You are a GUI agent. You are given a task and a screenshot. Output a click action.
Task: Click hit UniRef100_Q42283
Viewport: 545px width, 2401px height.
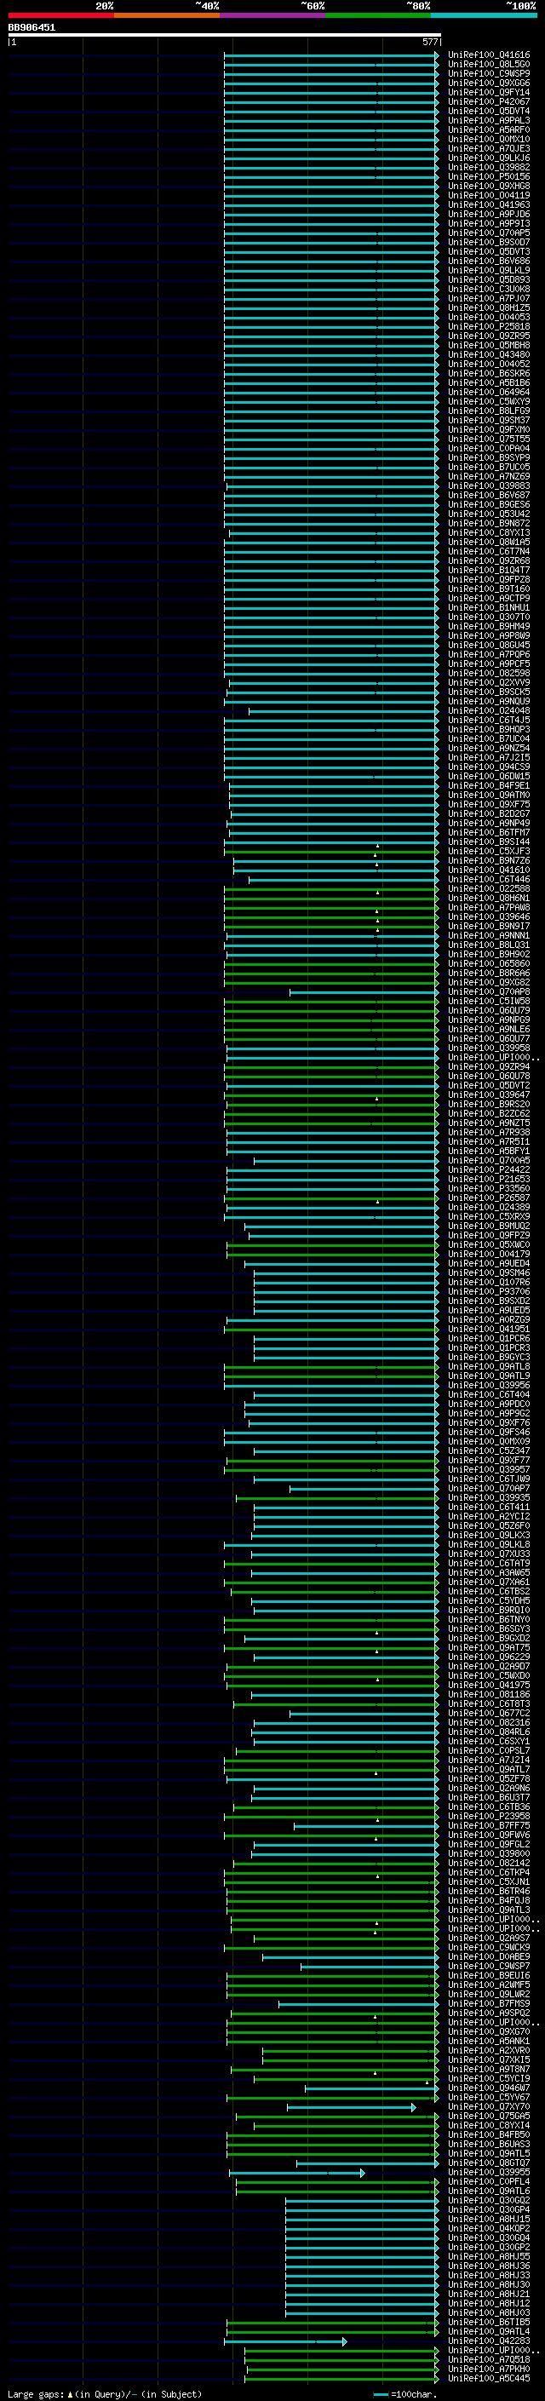[x=489, y=2341]
